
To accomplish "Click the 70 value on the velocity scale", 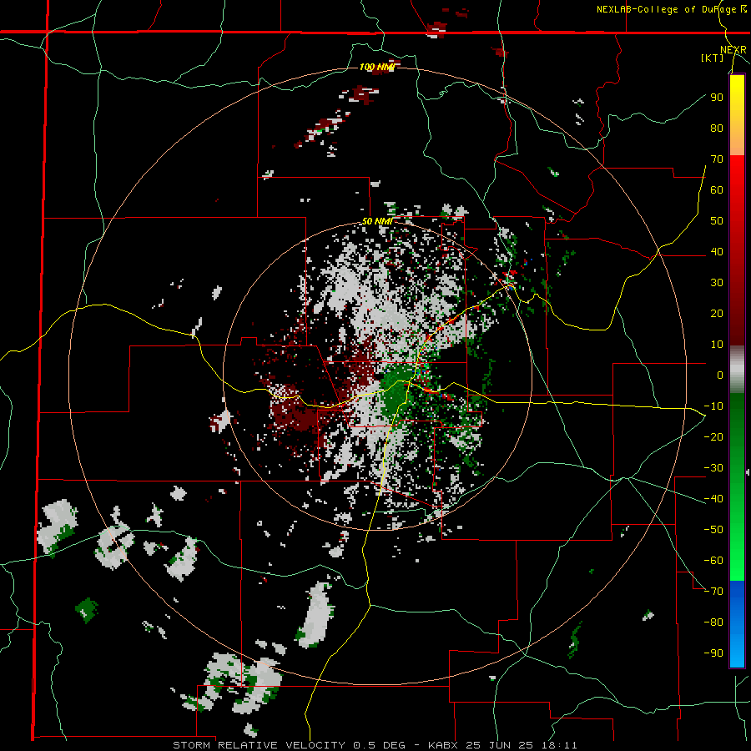I will (717, 159).
